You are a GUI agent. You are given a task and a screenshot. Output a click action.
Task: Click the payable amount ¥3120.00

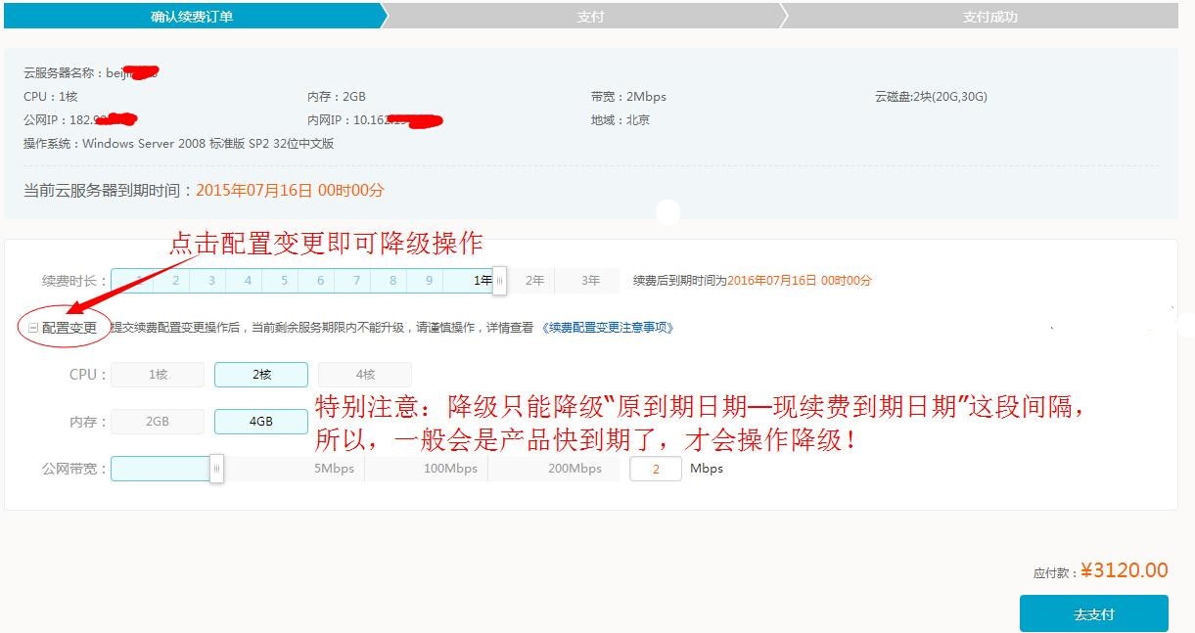point(1125,570)
